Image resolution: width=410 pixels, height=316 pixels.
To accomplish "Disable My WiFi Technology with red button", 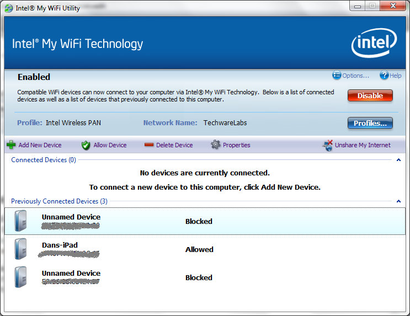I will pyautogui.click(x=370, y=95).
